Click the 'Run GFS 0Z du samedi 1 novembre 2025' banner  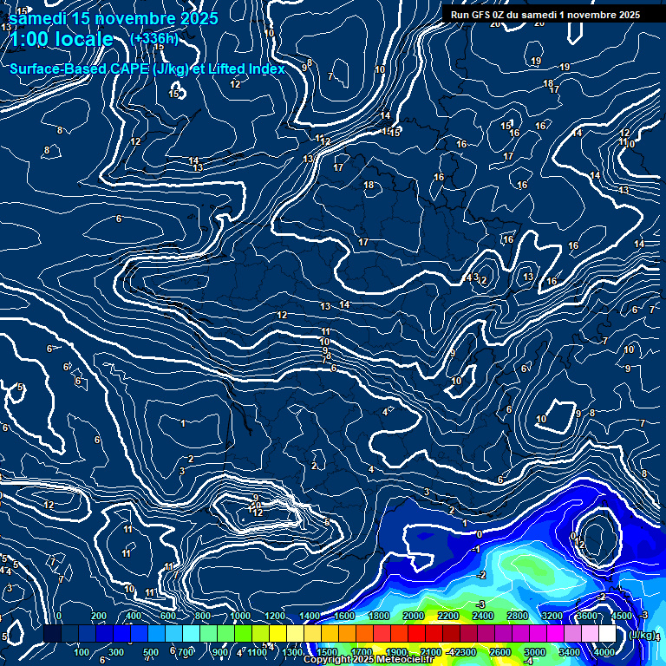pyautogui.click(x=545, y=15)
